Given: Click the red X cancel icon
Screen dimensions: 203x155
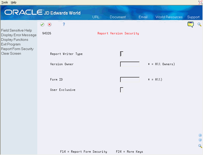Looking at the screenshot, I should click(x=49, y=24).
